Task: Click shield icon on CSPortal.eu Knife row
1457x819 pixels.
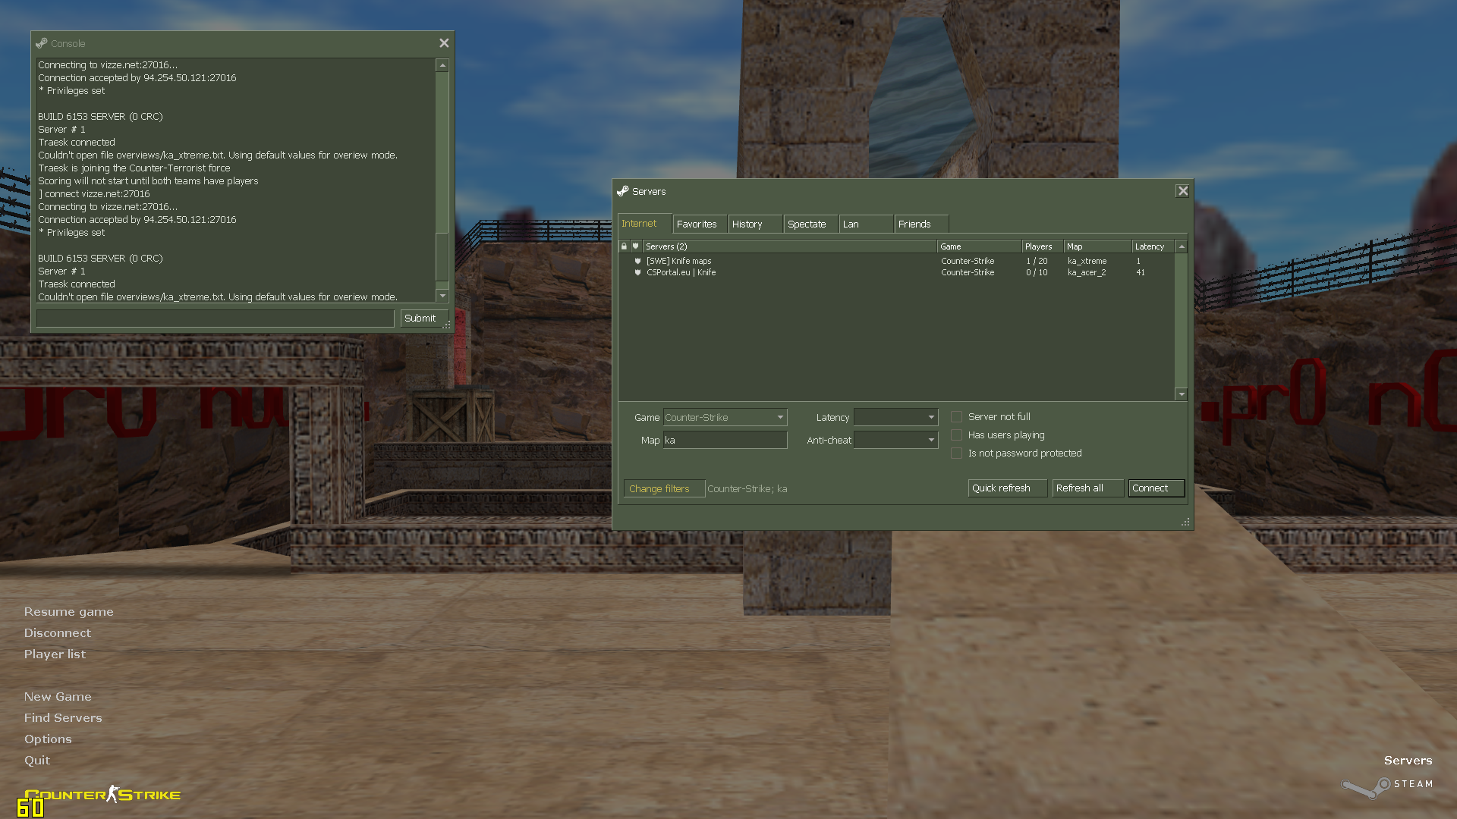Action: point(637,272)
